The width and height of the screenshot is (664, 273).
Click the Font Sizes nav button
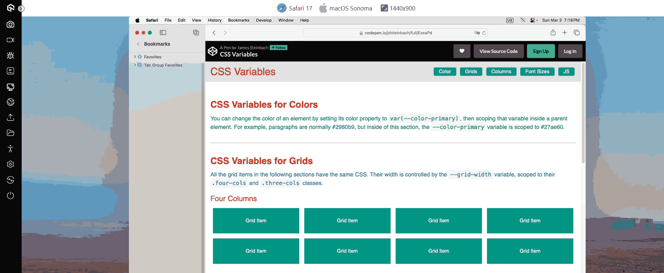[x=537, y=72]
